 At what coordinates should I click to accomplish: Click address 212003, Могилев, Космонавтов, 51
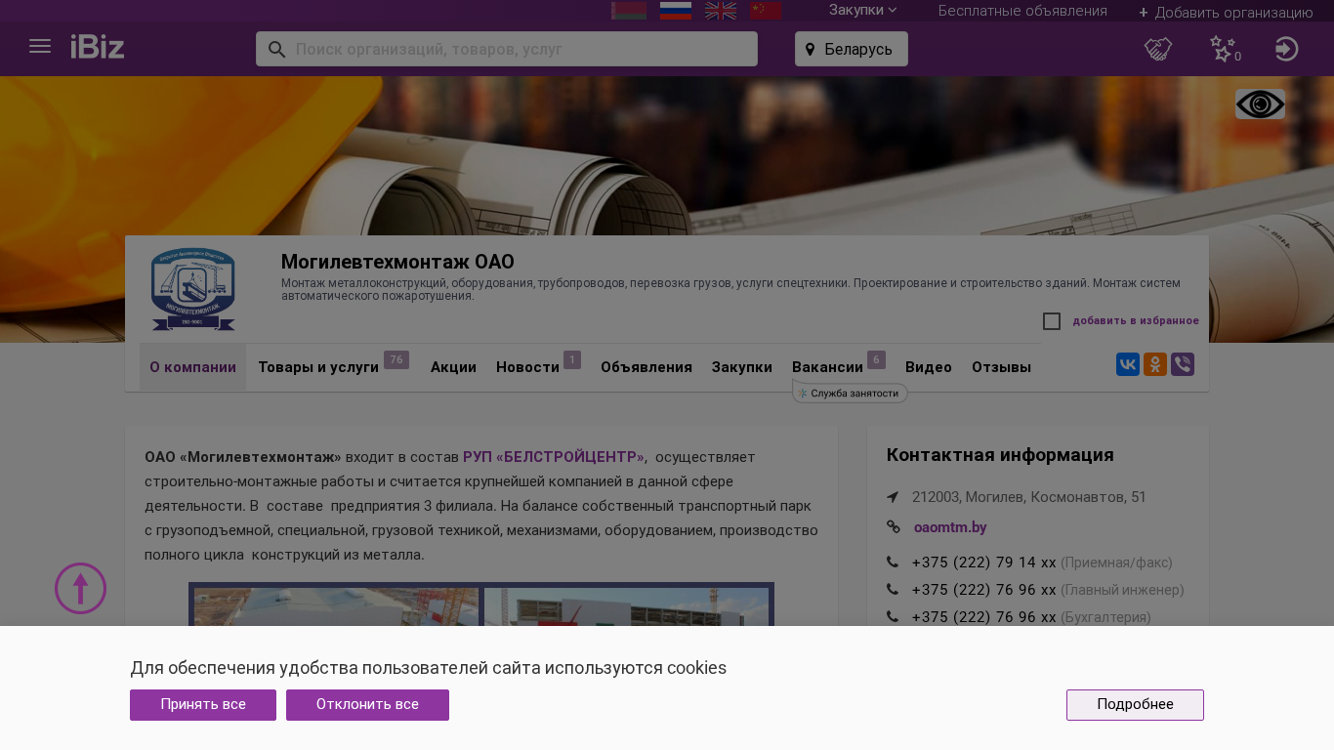click(x=1029, y=497)
